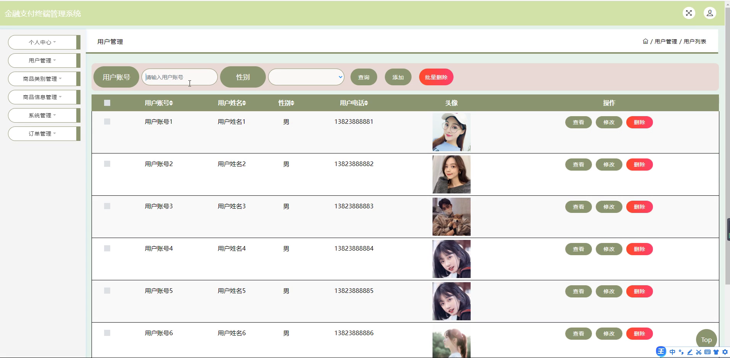Image resolution: width=730 pixels, height=358 pixels.
Task: Click 修改 for 用户账号3
Action: (x=609, y=207)
